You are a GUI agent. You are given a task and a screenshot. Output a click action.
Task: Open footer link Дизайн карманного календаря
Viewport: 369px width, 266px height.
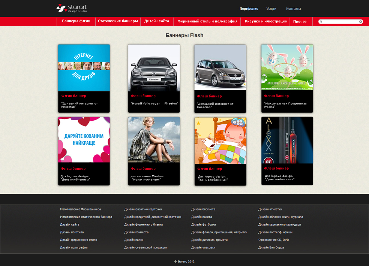[280, 224]
